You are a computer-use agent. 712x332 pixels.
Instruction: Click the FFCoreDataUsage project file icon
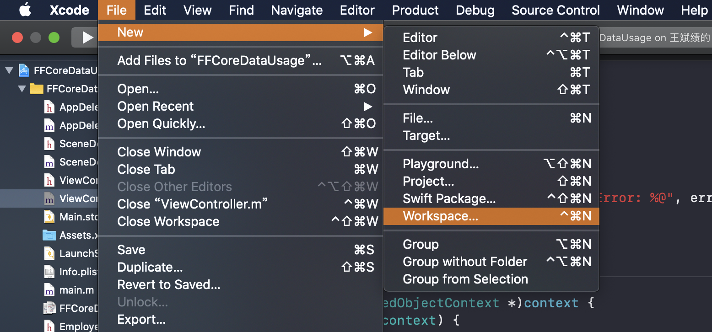point(24,70)
